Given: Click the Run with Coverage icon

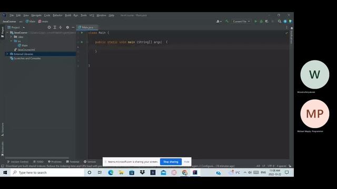Looking at the screenshot, I should point(267,22).
